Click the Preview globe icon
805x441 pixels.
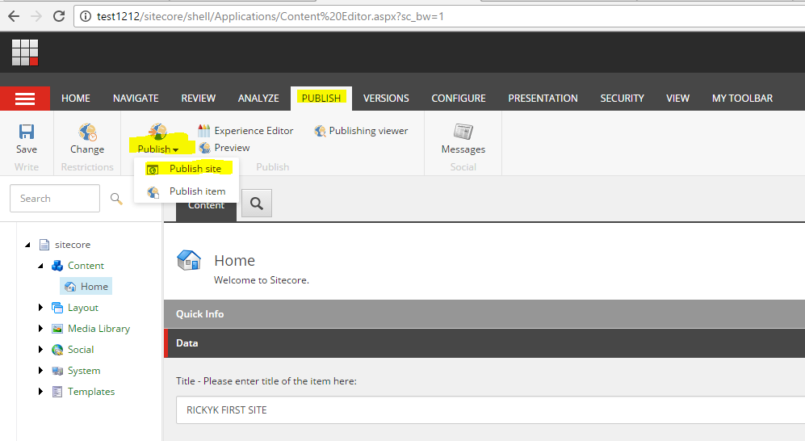[x=205, y=148]
